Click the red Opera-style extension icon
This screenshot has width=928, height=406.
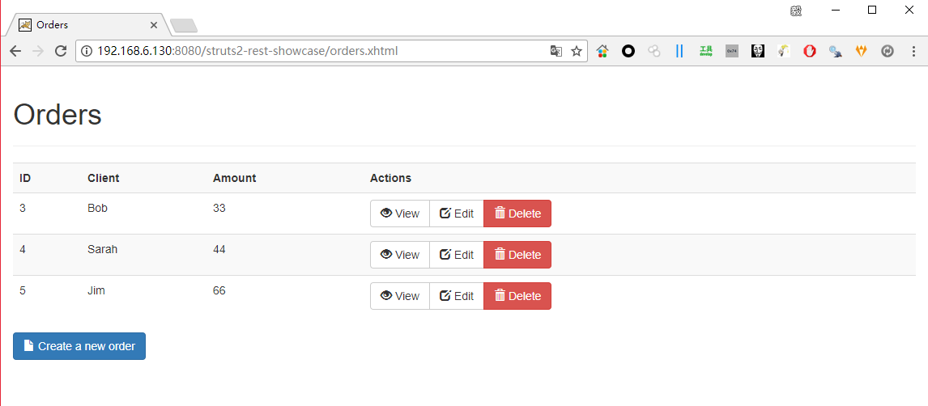tap(809, 52)
